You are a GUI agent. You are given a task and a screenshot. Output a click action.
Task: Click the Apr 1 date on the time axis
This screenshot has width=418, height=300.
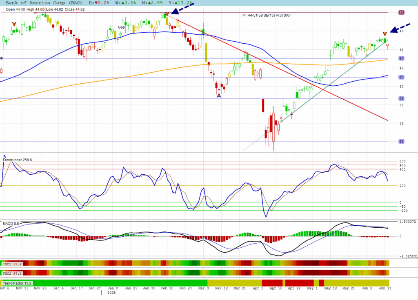[258, 288]
